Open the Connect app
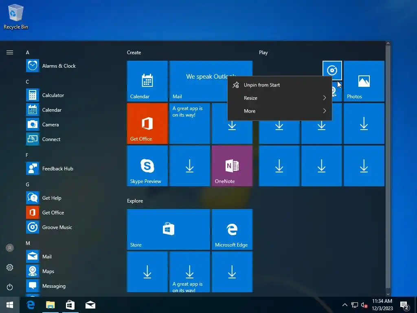 [43, 139]
